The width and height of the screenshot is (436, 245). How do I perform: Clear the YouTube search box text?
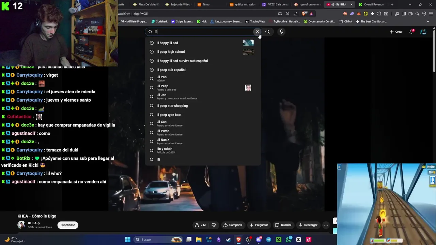[258, 32]
